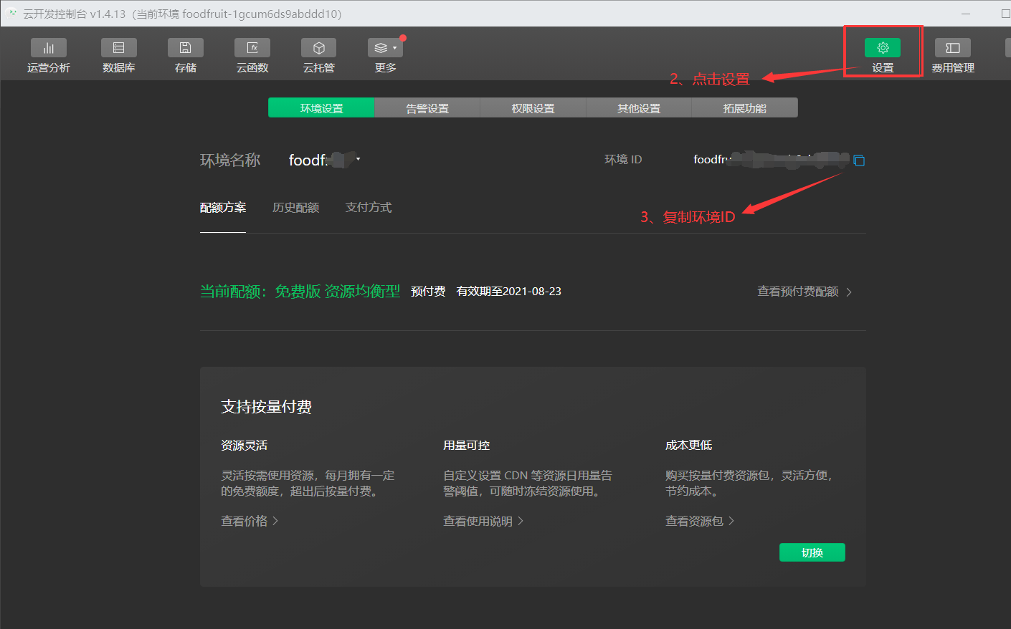Image resolution: width=1011 pixels, height=629 pixels.
Task: Select the 历史配额 sub-tab
Action: 295,207
